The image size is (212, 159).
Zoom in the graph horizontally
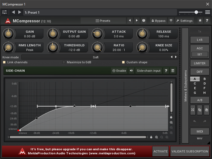pyautogui.click(x=157, y=137)
